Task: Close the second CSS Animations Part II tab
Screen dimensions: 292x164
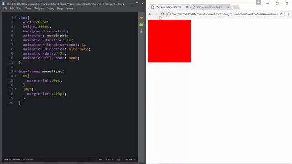Action: point(228,7)
